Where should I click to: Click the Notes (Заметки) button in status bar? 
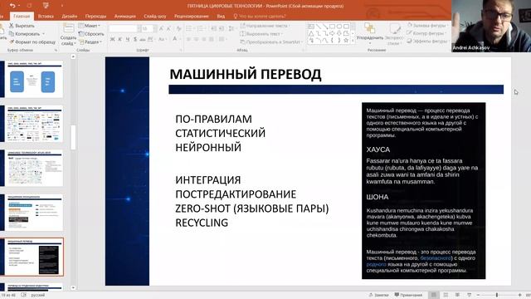click(378, 295)
